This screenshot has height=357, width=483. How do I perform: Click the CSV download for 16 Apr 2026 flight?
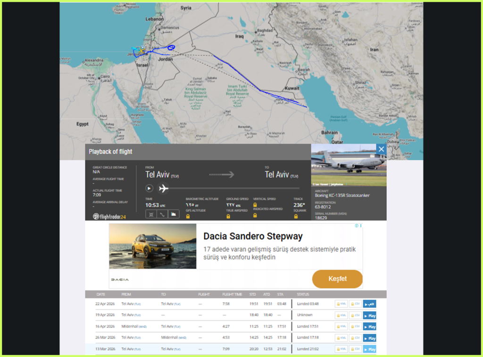tap(355, 326)
